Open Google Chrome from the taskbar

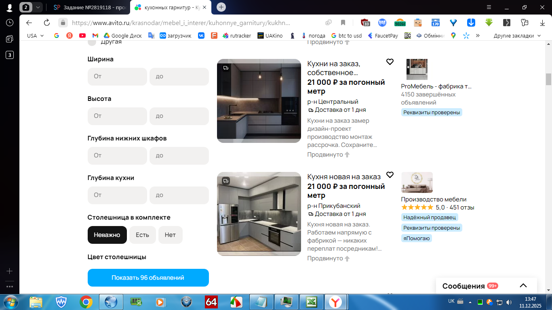pyautogui.click(x=86, y=302)
